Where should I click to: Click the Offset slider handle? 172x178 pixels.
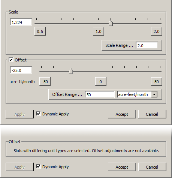[71, 71]
